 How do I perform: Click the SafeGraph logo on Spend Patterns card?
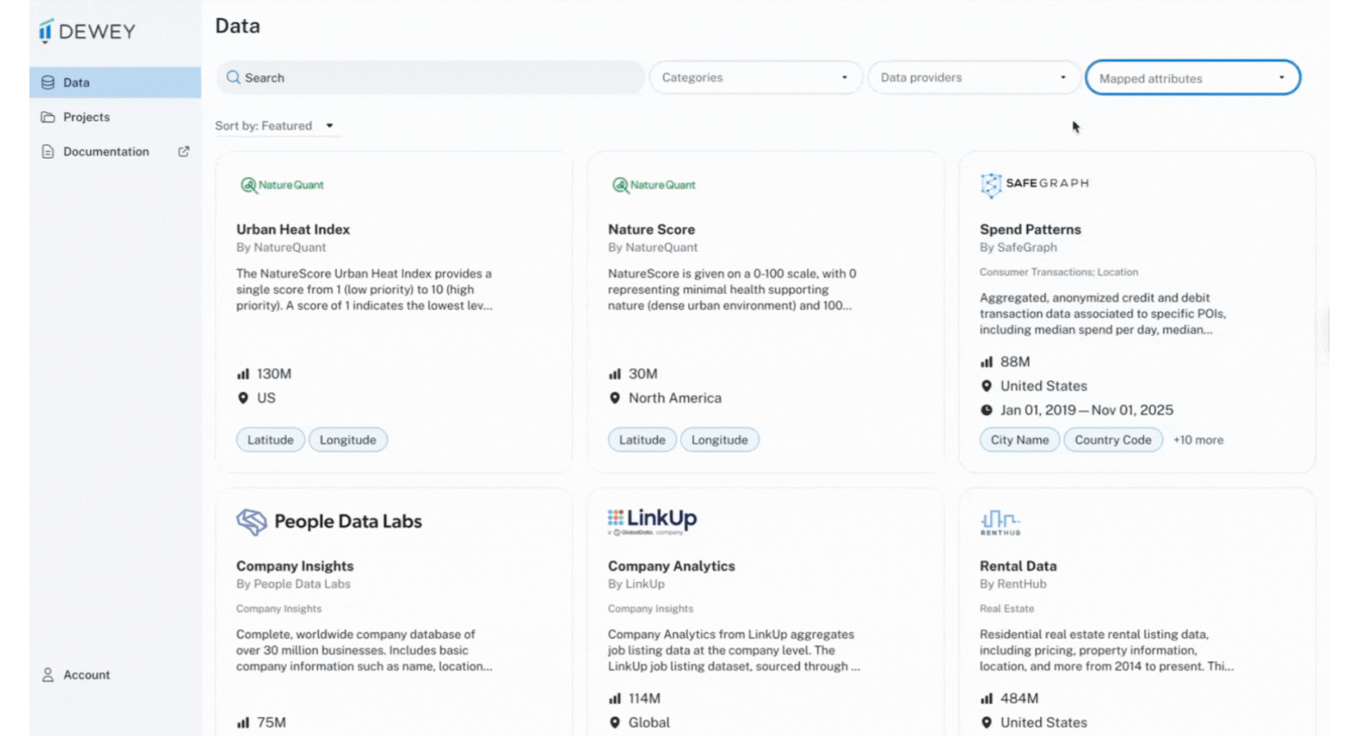(1034, 185)
